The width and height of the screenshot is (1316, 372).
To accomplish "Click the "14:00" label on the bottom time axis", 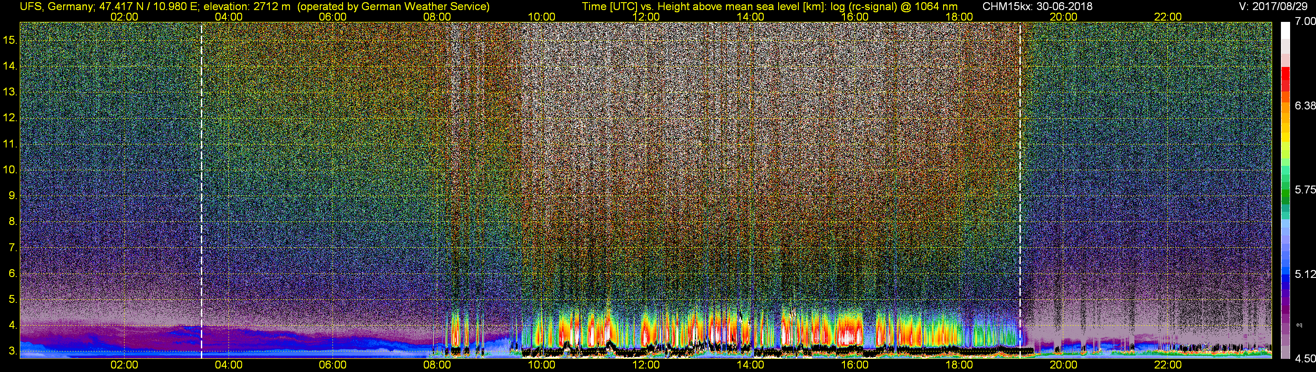I will 751,365.
